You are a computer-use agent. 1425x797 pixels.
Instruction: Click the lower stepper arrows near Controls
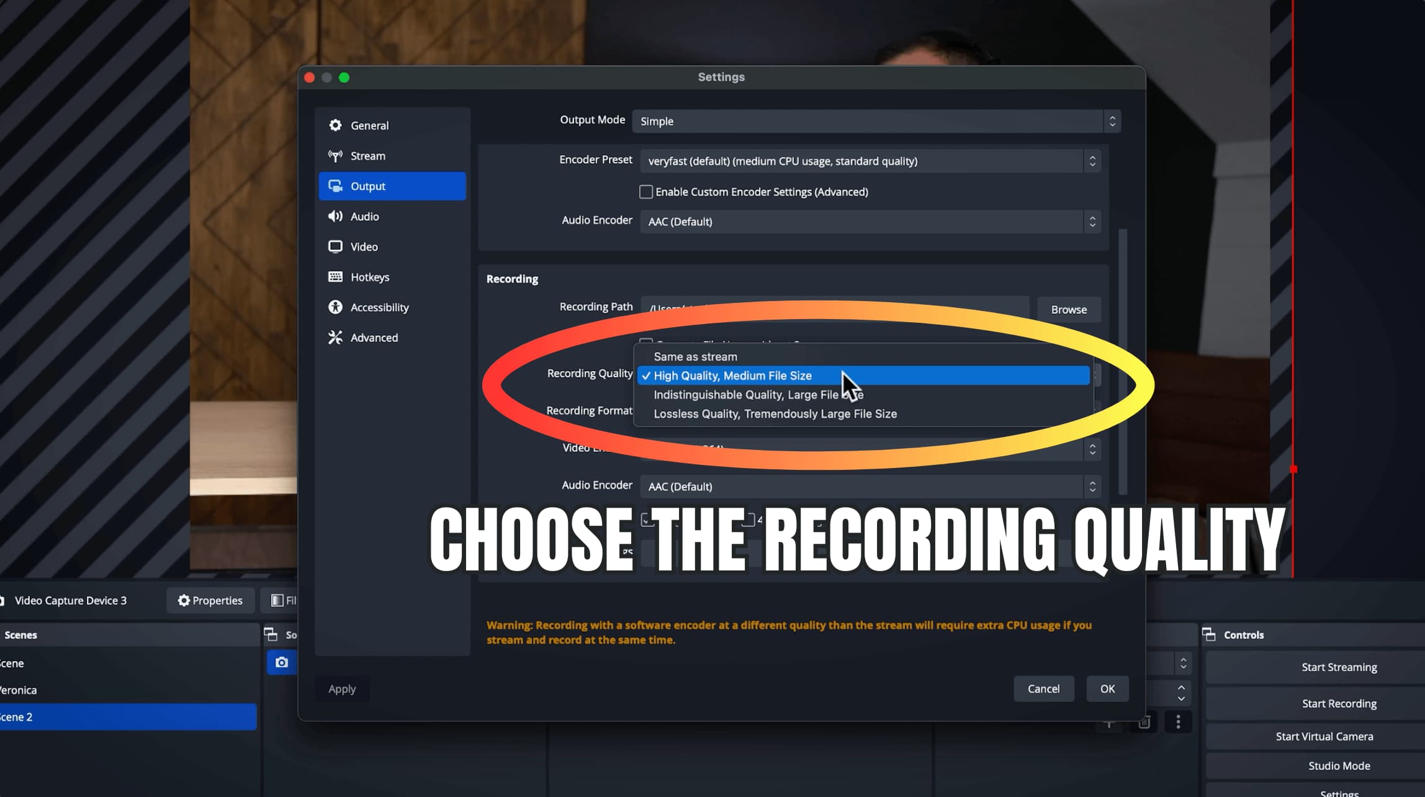[1181, 693]
